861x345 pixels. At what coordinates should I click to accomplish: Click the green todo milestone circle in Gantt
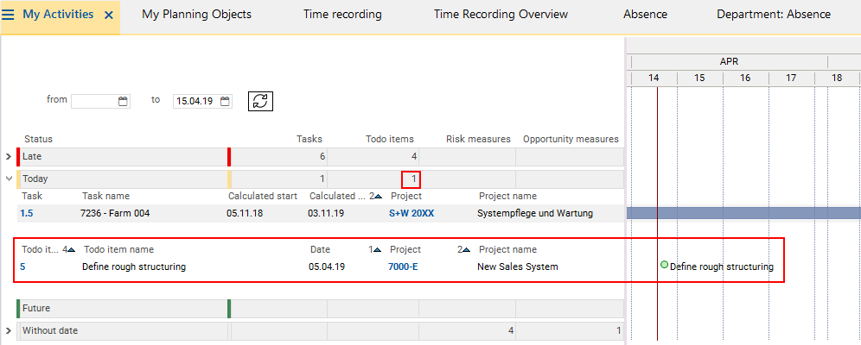point(665,265)
